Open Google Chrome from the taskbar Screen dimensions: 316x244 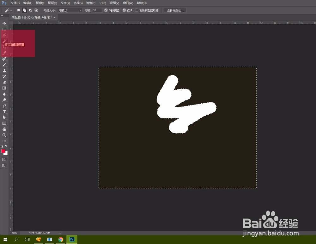click(61, 239)
